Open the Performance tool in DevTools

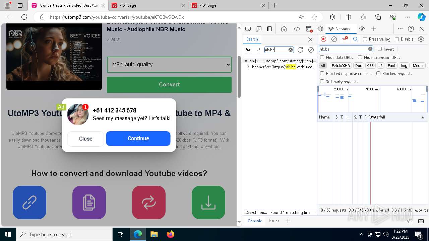pos(362,29)
